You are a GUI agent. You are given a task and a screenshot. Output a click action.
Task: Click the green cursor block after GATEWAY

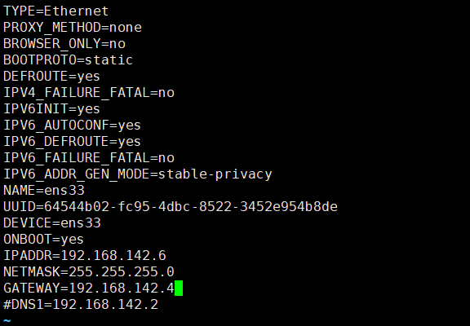[179, 288]
